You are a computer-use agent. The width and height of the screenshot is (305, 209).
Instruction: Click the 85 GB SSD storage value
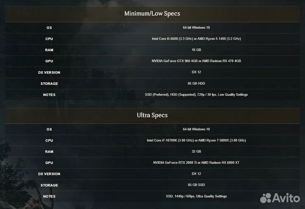click(x=196, y=185)
